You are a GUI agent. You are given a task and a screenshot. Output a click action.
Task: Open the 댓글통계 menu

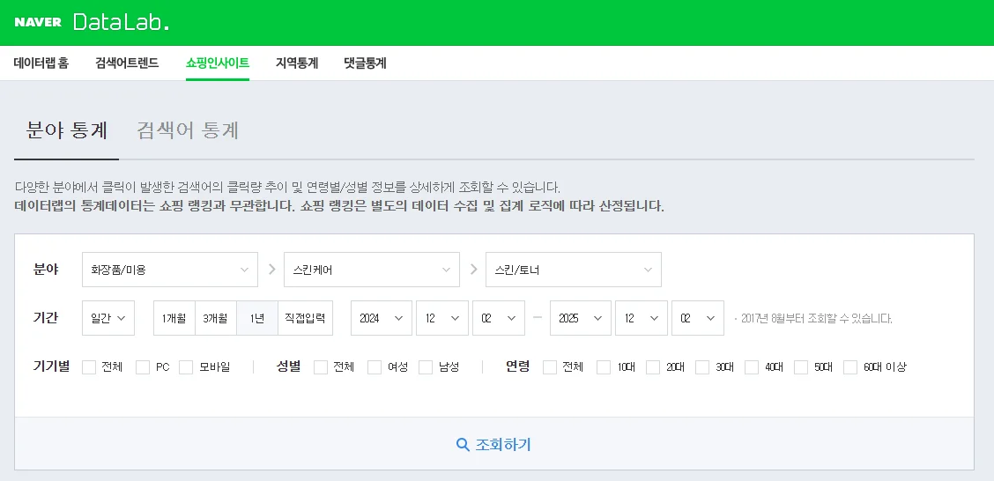365,63
